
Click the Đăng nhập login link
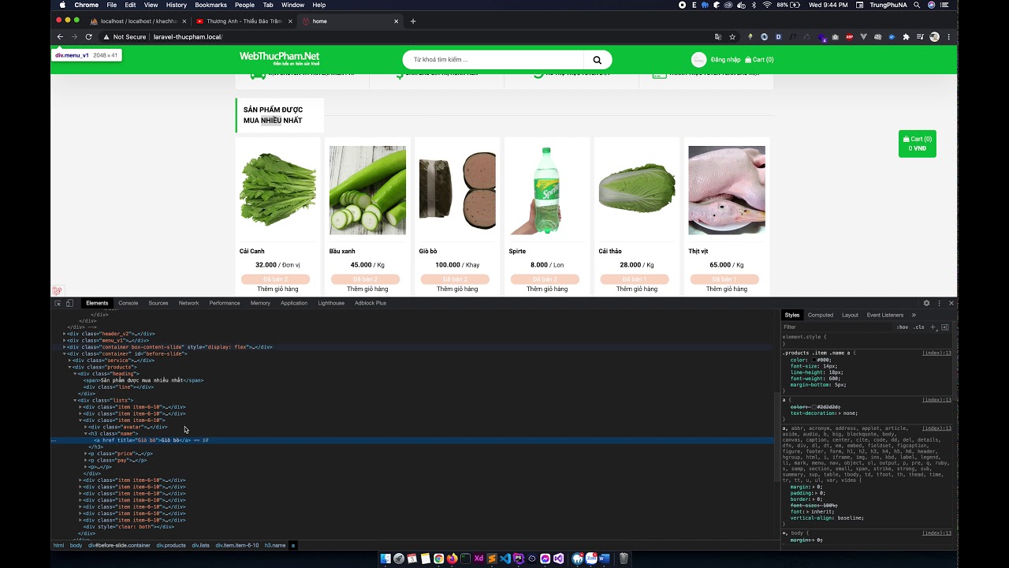725,60
